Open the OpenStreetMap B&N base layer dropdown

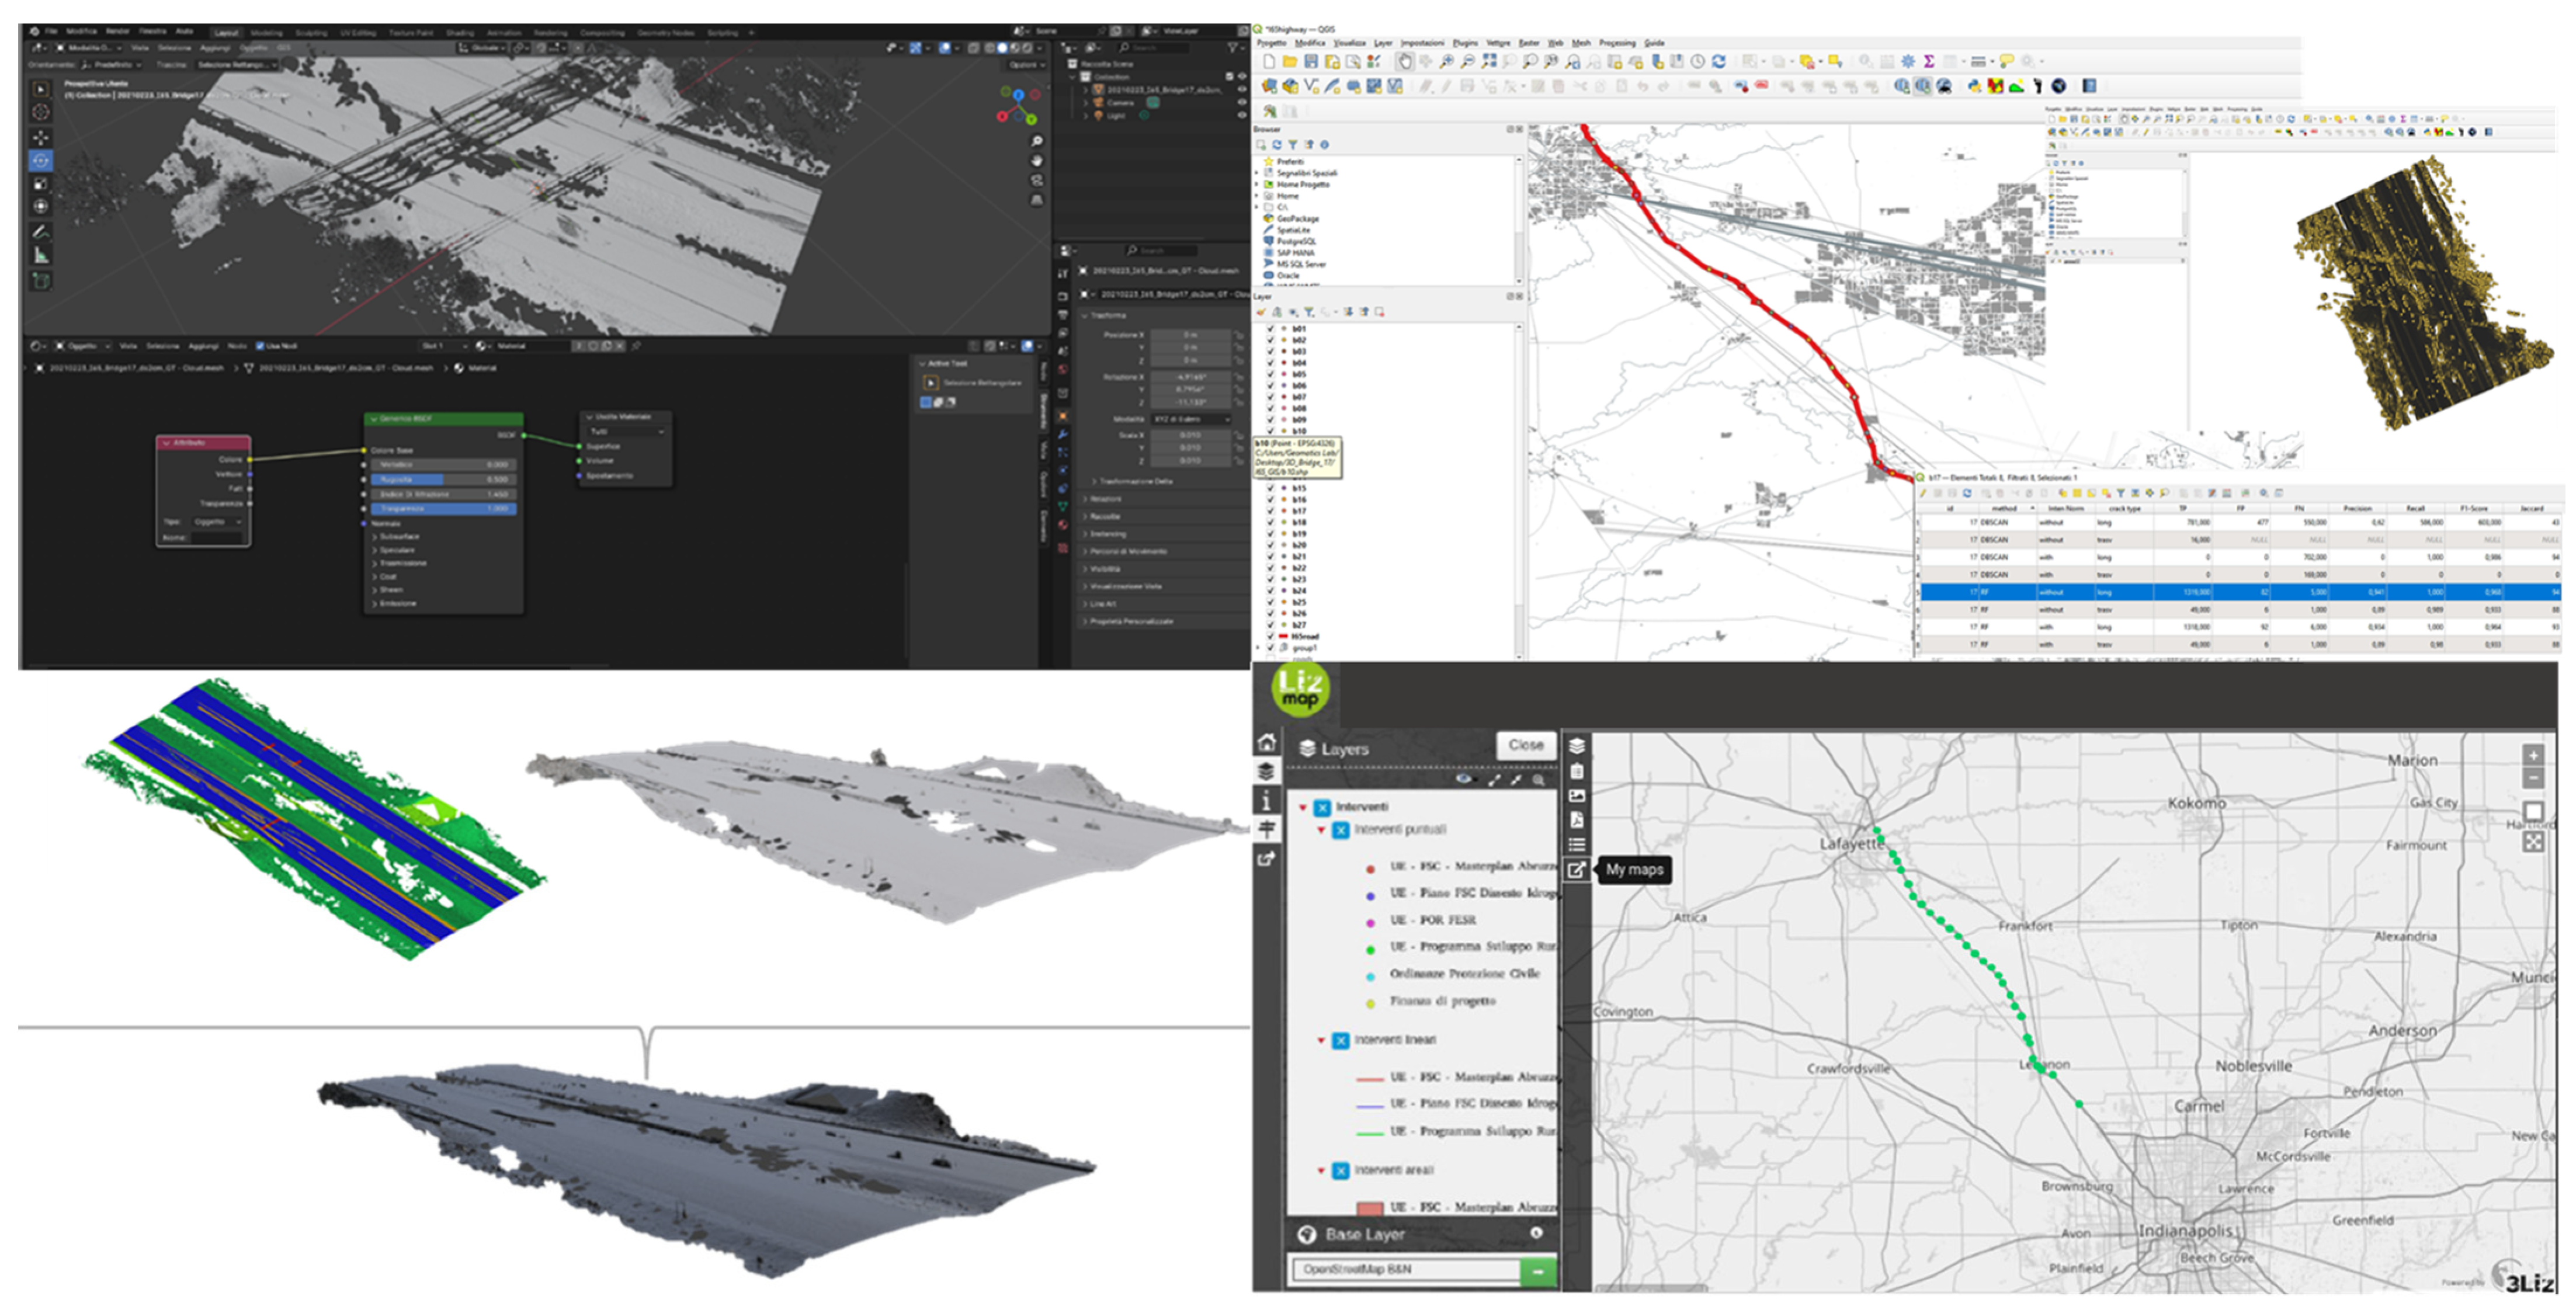[x=1405, y=1270]
